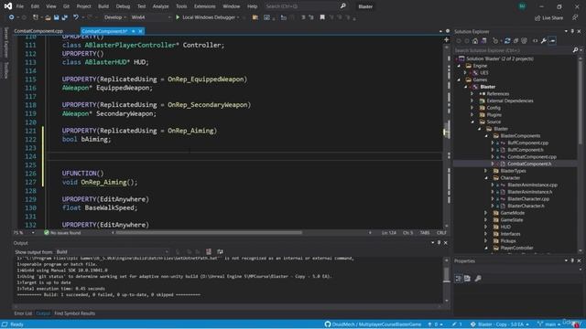Pin the CombatComponent.h tab
Screen dimensions: 586x329
click(x=134, y=31)
